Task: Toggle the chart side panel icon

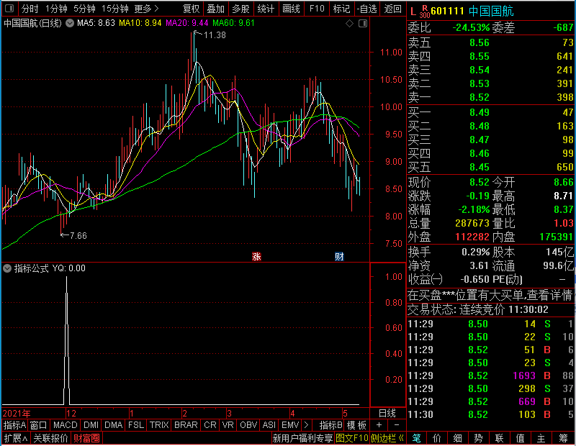Action: click(x=363, y=24)
